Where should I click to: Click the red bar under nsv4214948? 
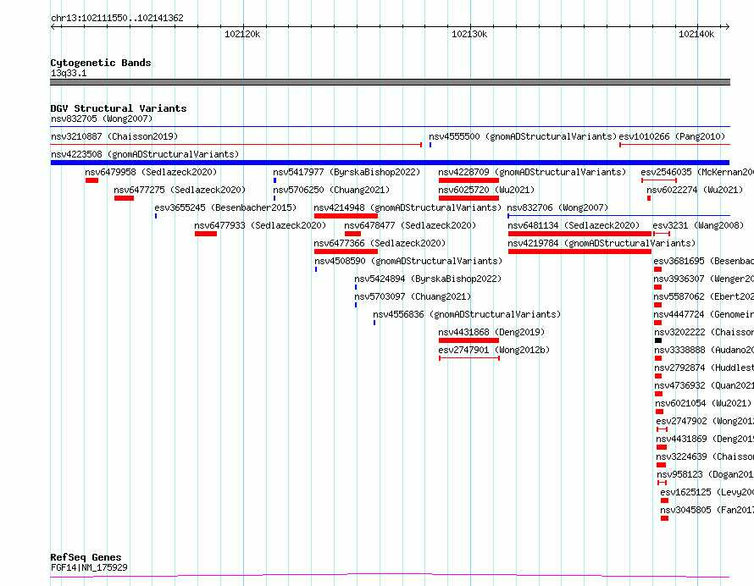point(346,216)
